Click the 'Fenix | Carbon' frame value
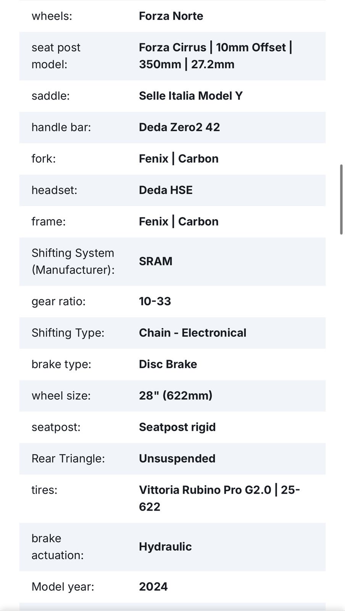Image resolution: width=345 pixels, height=611 pixels. point(178,221)
